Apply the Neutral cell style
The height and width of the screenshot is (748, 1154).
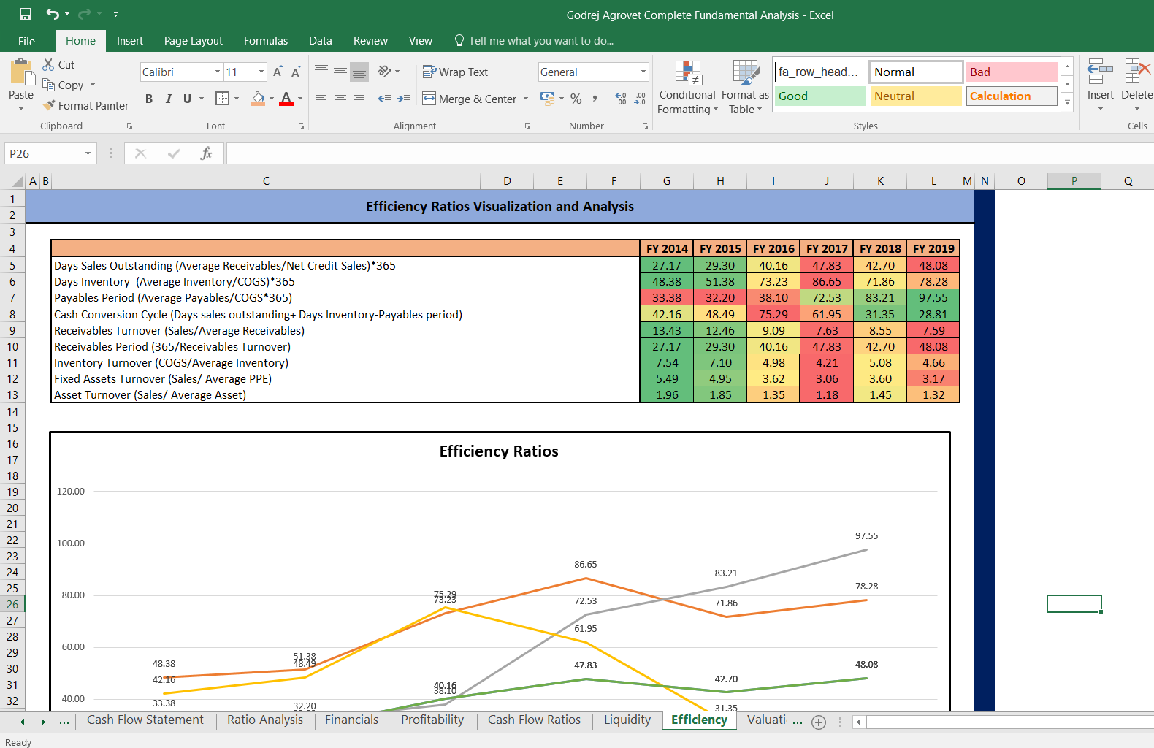pos(916,96)
